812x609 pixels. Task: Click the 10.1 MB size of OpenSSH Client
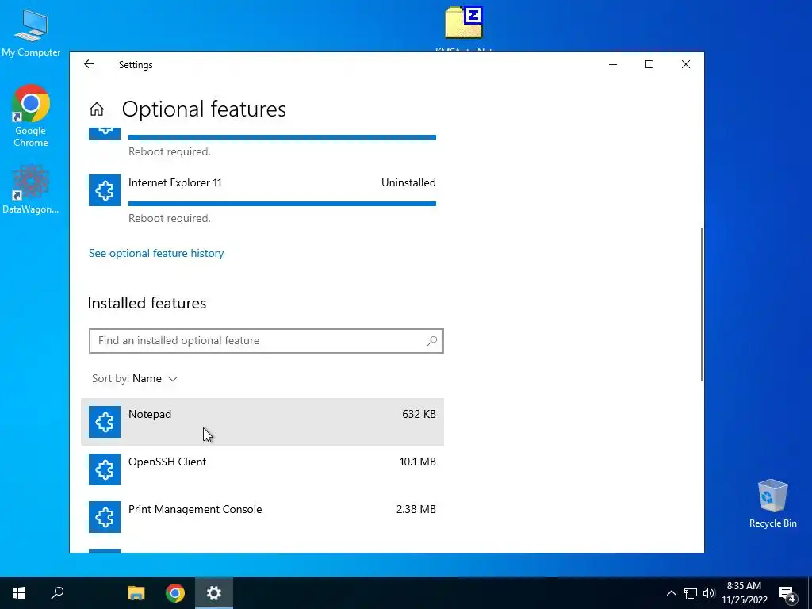(x=417, y=462)
